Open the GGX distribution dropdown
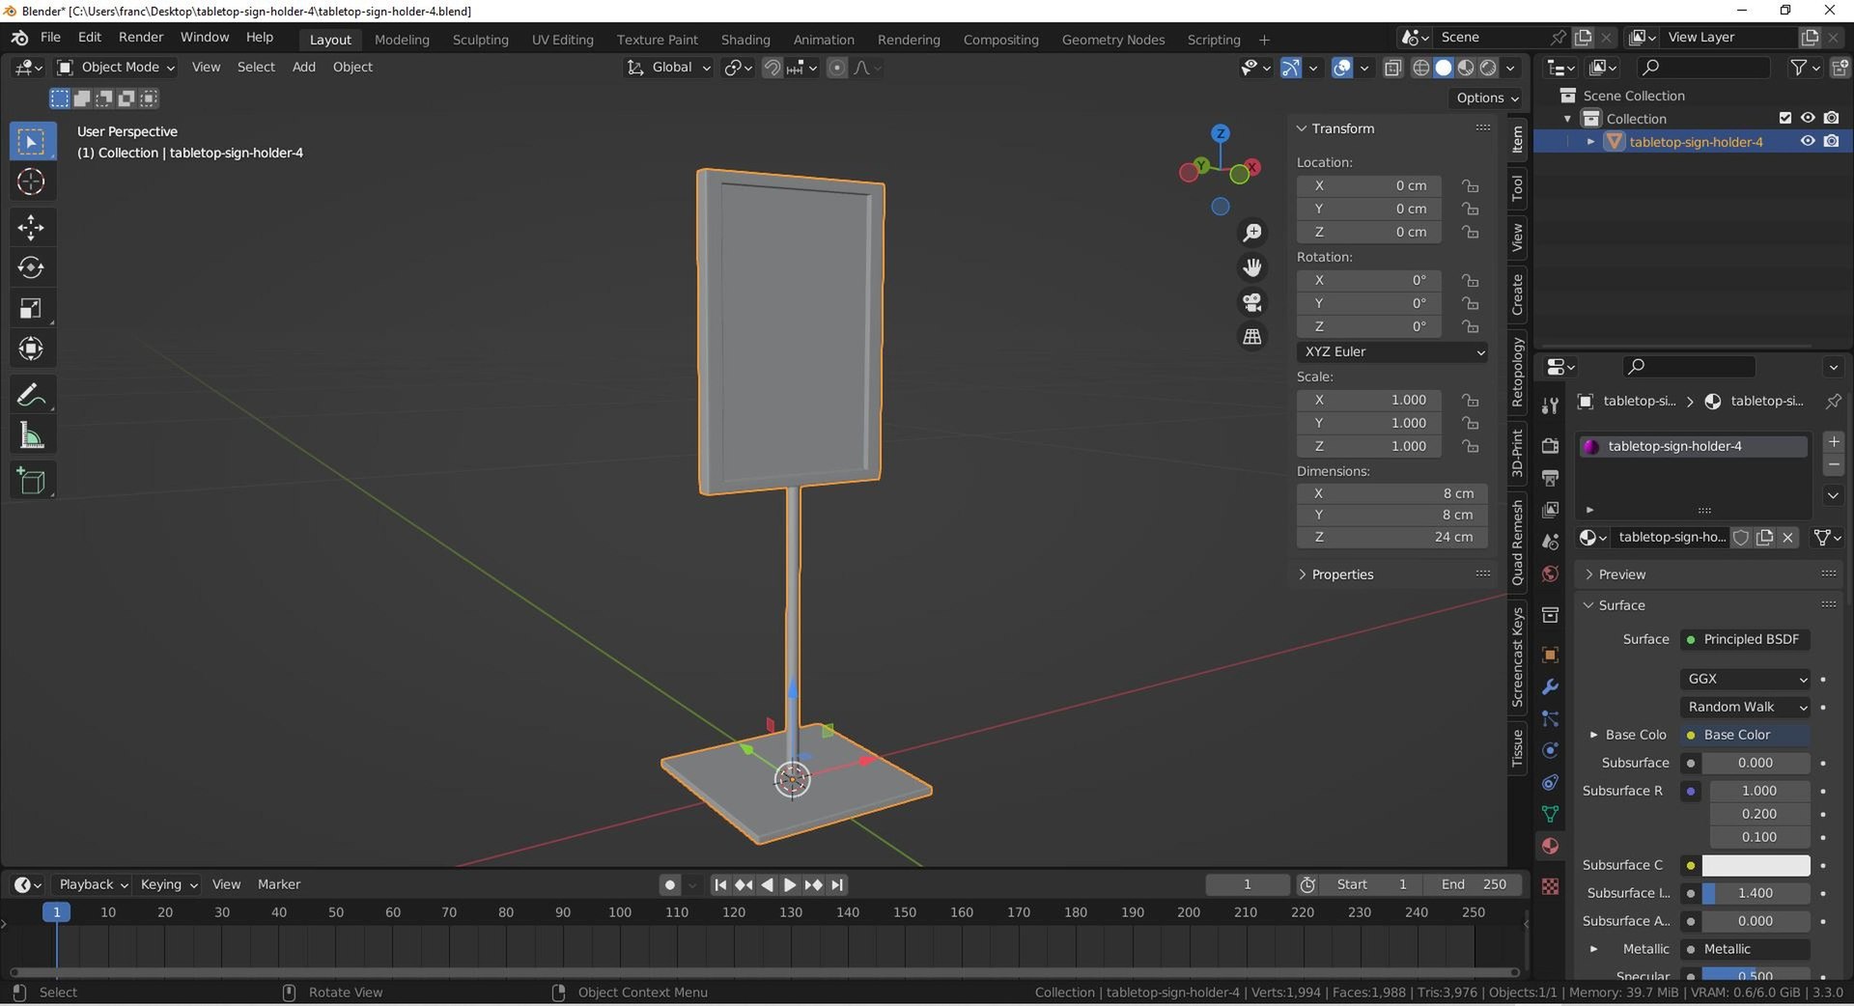Screen dimensions: 1854x1006 pyautogui.click(x=1745, y=679)
